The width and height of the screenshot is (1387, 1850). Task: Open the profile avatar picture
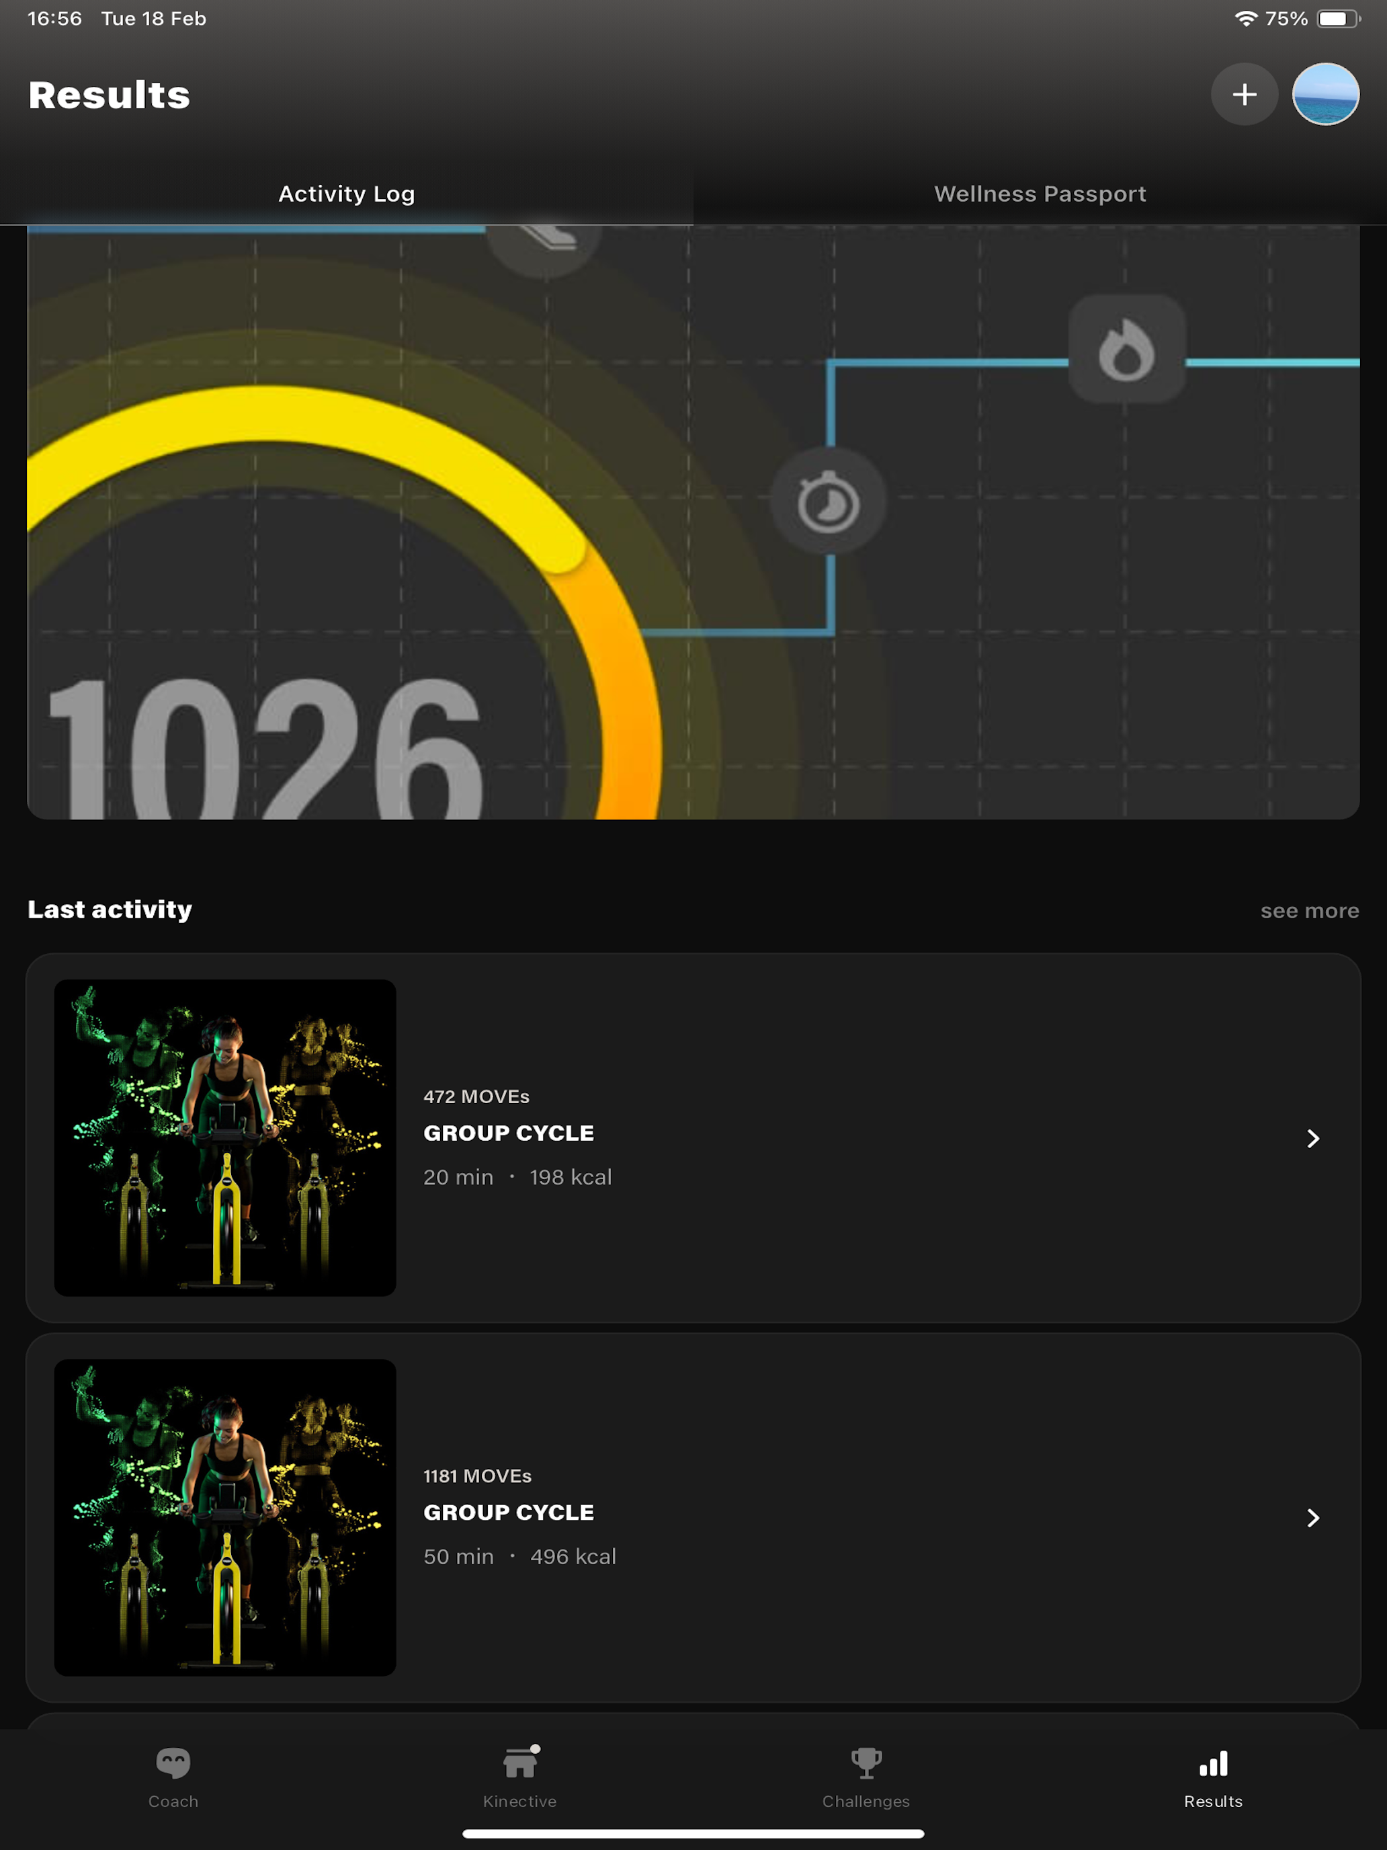click(x=1325, y=95)
